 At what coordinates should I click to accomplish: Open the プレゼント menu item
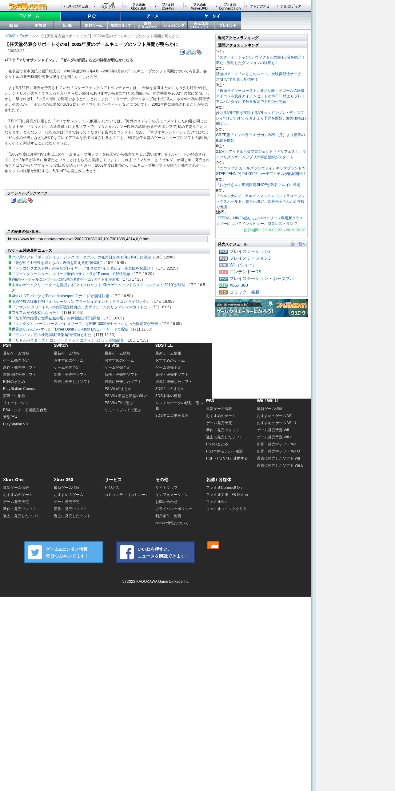click(x=228, y=25)
